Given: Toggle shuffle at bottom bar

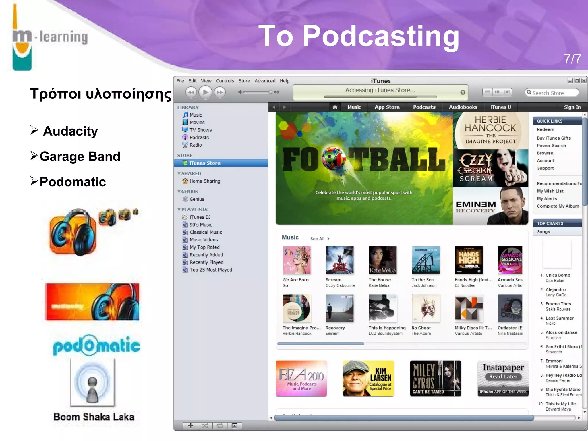Looking at the screenshot, I should [x=205, y=426].
